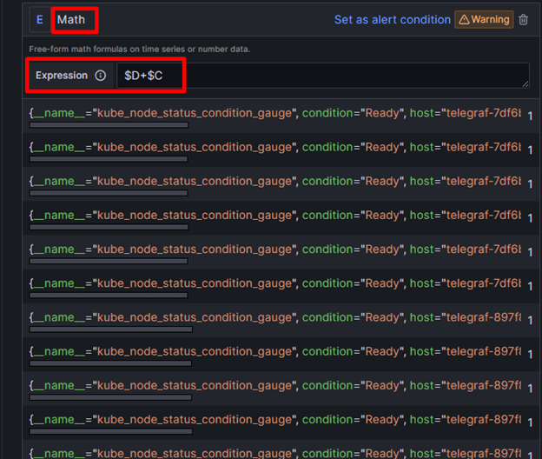Viewport: 542px width, 459px height.
Task: Click the info icon beside Expression
Action: (x=100, y=76)
